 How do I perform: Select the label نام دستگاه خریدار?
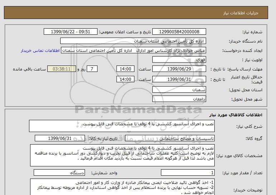point(246,41)
